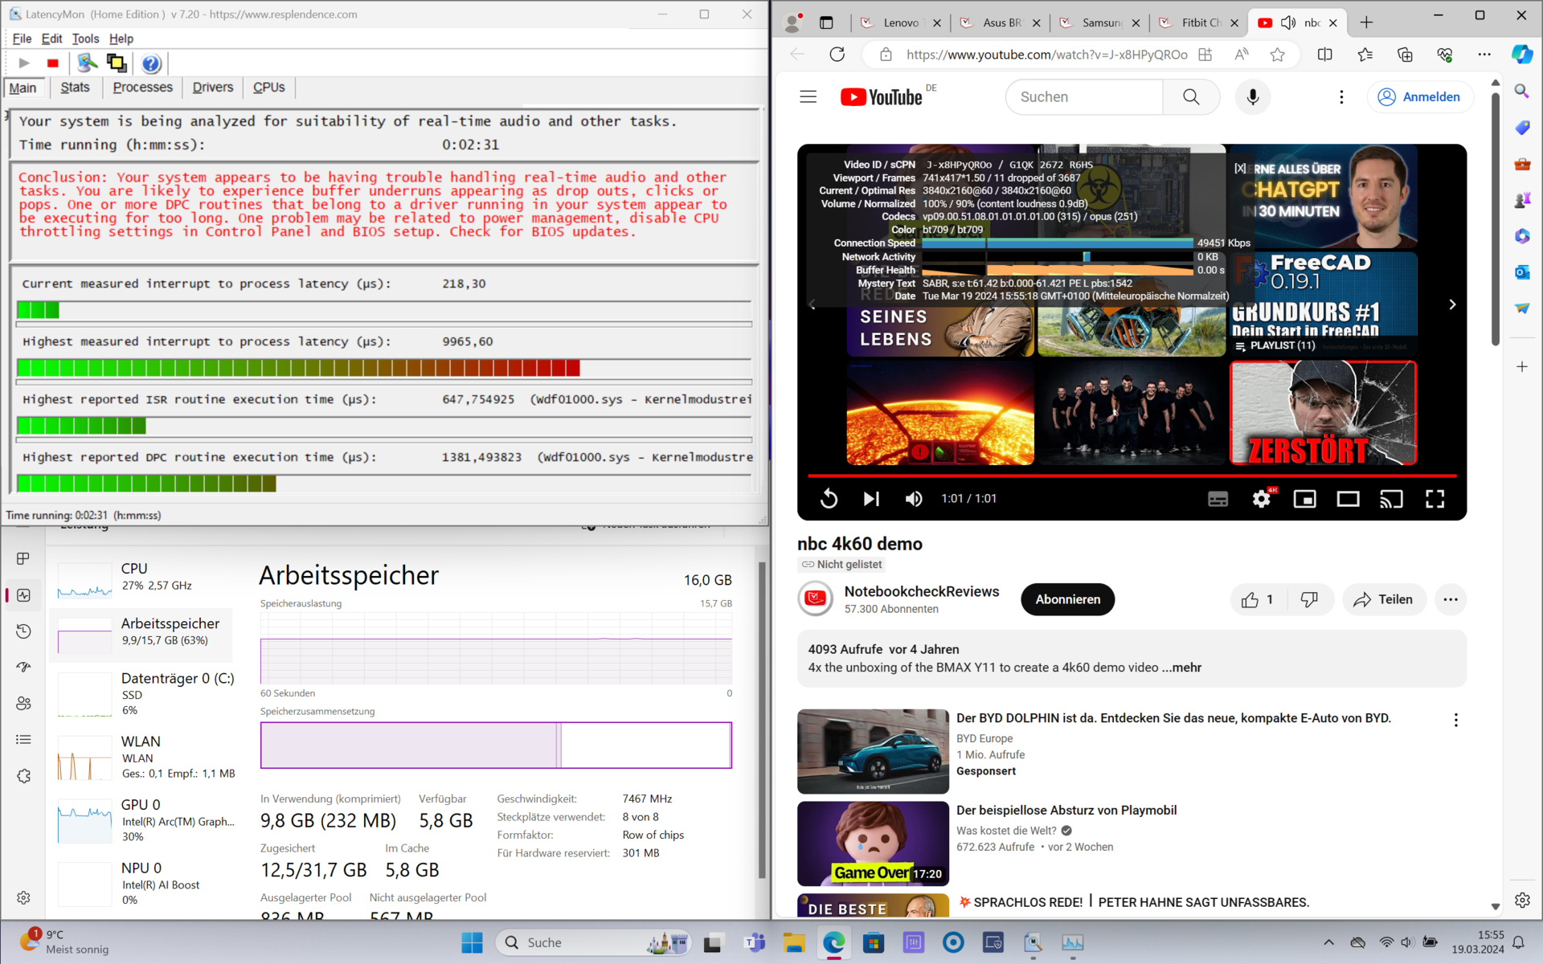The height and width of the screenshot is (964, 1543).
Task: Toggle YouTube theater mode
Action: (x=1348, y=499)
